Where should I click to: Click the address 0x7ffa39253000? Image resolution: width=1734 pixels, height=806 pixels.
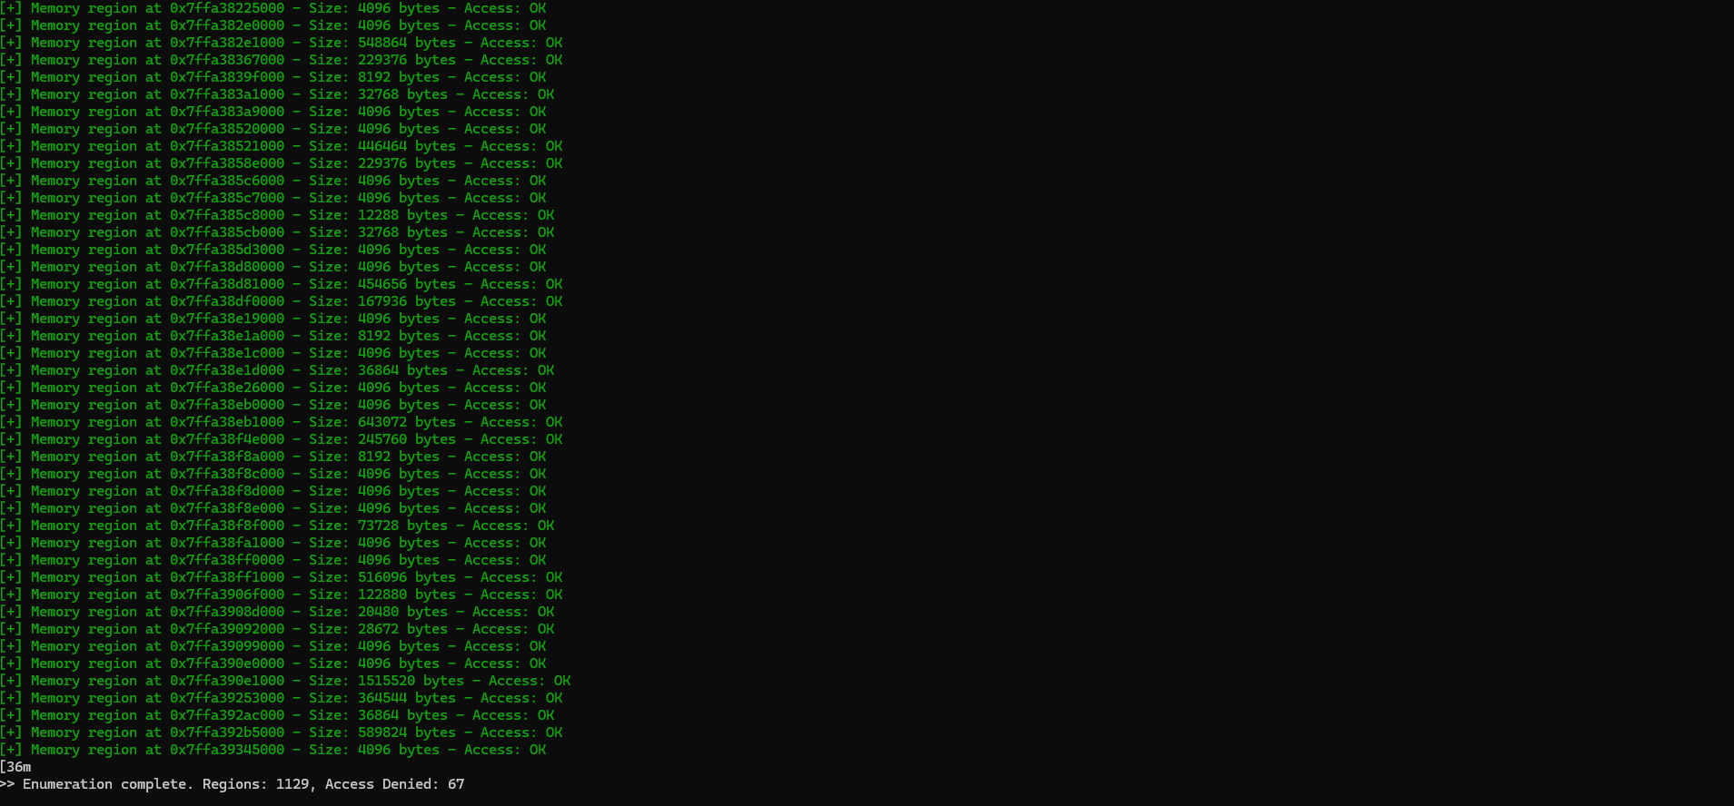point(227,698)
